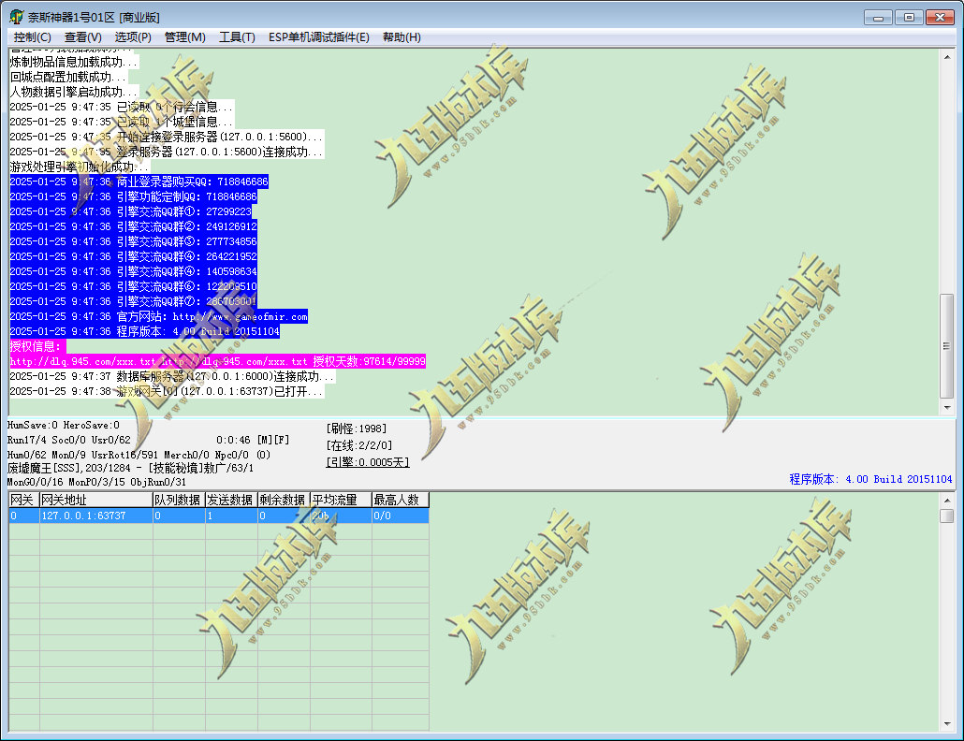Click the 官方网站 gameofmir.com log line
This screenshot has width=964, height=741.
pyautogui.click(x=158, y=316)
